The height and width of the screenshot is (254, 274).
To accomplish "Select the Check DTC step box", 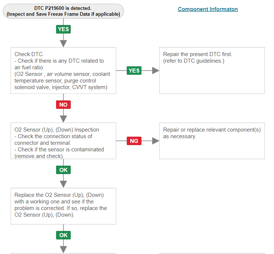I will point(63,70).
